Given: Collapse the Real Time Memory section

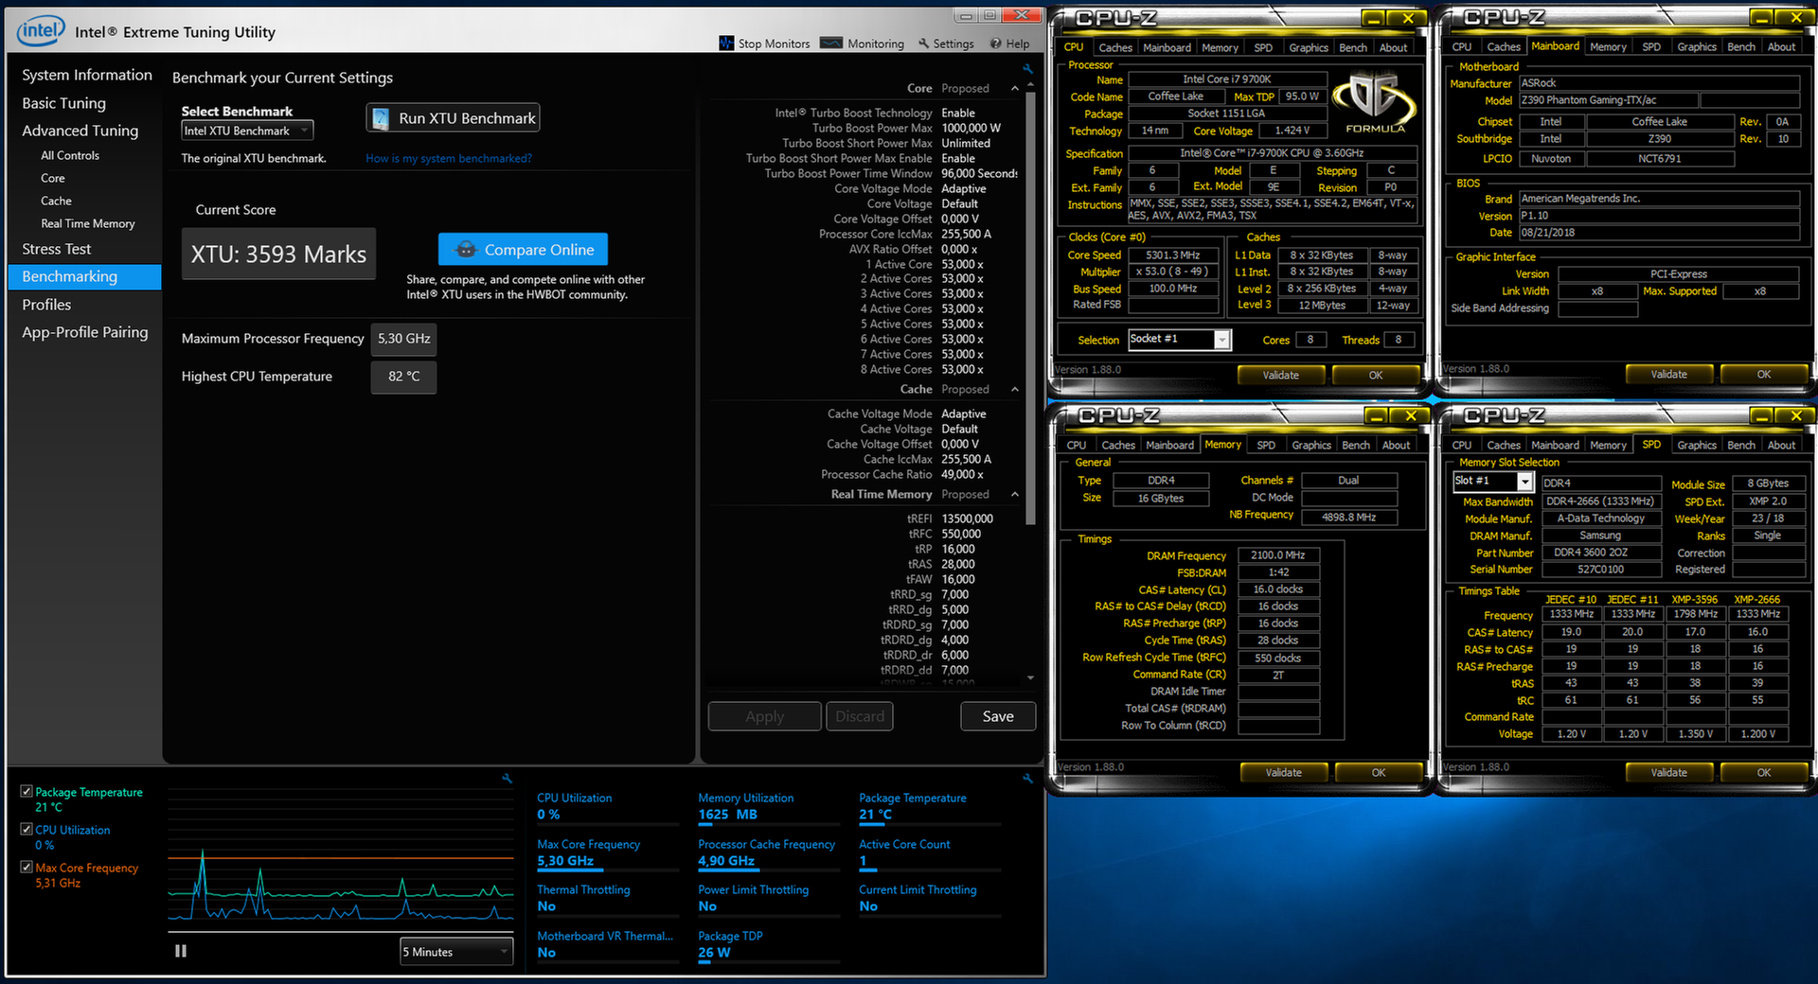Looking at the screenshot, I should [x=1015, y=494].
